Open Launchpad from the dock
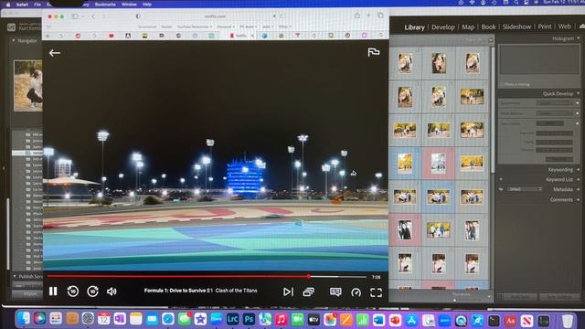Image resolution: width=585 pixels, height=329 pixels. tap(56, 319)
